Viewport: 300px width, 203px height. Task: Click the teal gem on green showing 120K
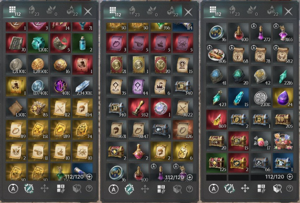coord(38,43)
